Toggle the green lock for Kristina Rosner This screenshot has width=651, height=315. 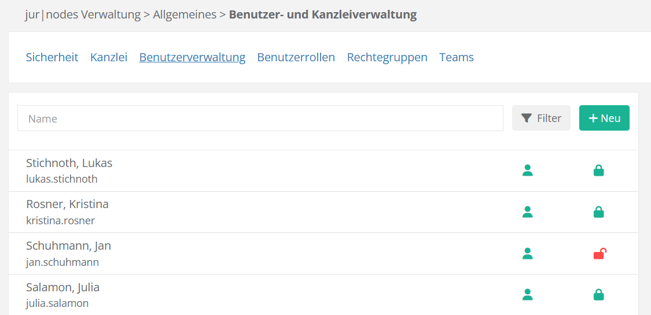598,212
